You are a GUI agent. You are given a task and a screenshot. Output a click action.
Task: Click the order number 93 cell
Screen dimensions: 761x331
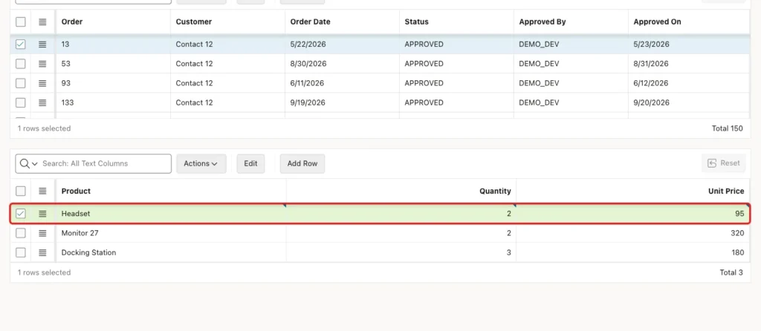coord(113,83)
